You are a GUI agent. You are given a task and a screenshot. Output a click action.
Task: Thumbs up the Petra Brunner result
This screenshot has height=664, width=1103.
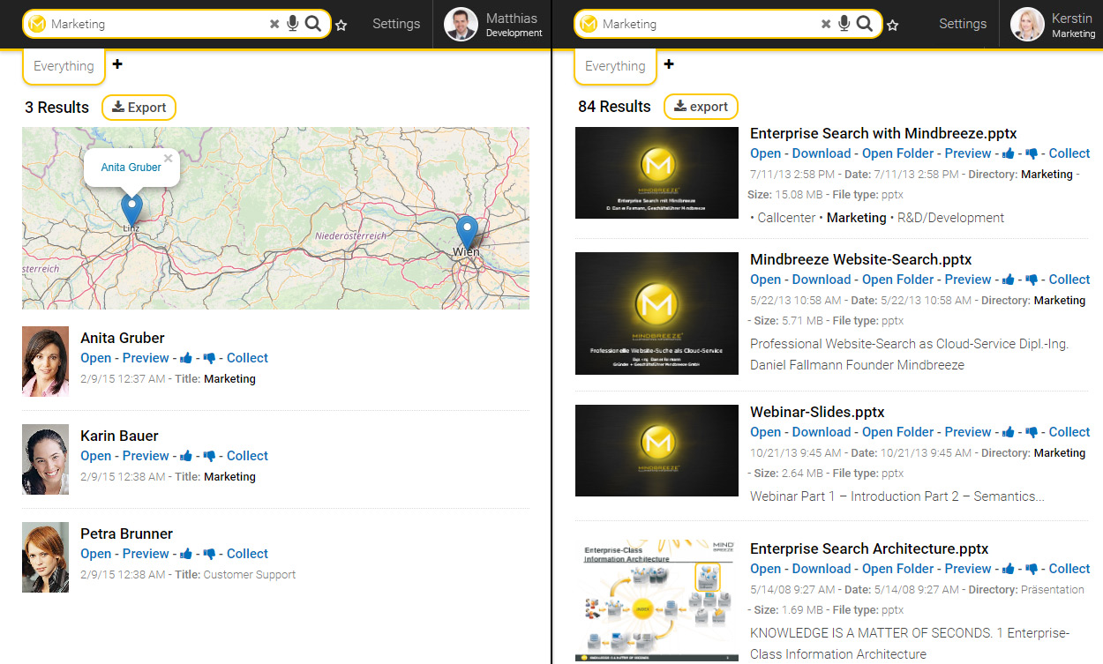pyautogui.click(x=185, y=554)
